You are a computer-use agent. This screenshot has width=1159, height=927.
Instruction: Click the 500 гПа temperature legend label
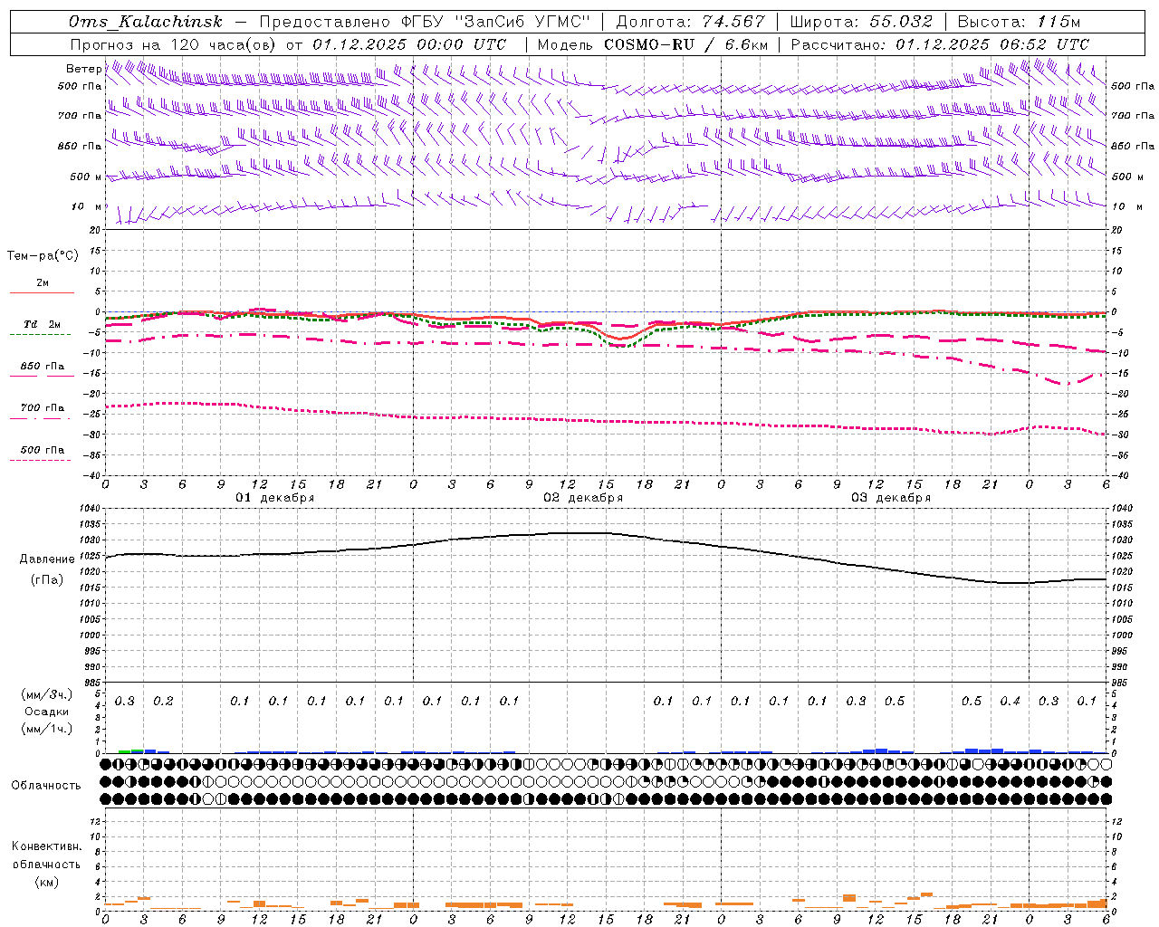coord(42,450)
